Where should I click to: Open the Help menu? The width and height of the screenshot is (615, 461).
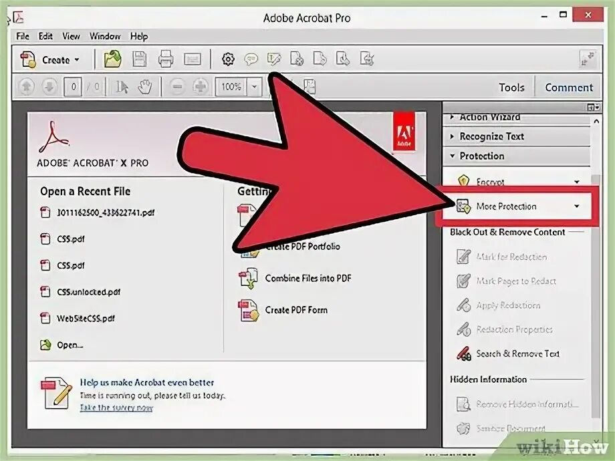(139, 37)
